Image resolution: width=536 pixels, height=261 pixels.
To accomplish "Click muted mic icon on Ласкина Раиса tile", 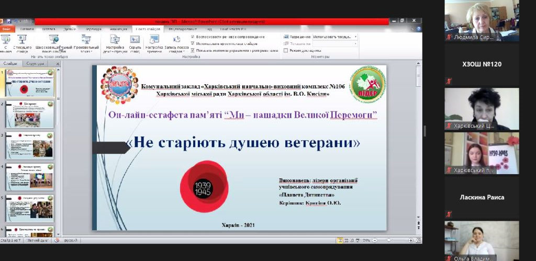I will coord(449,214).
